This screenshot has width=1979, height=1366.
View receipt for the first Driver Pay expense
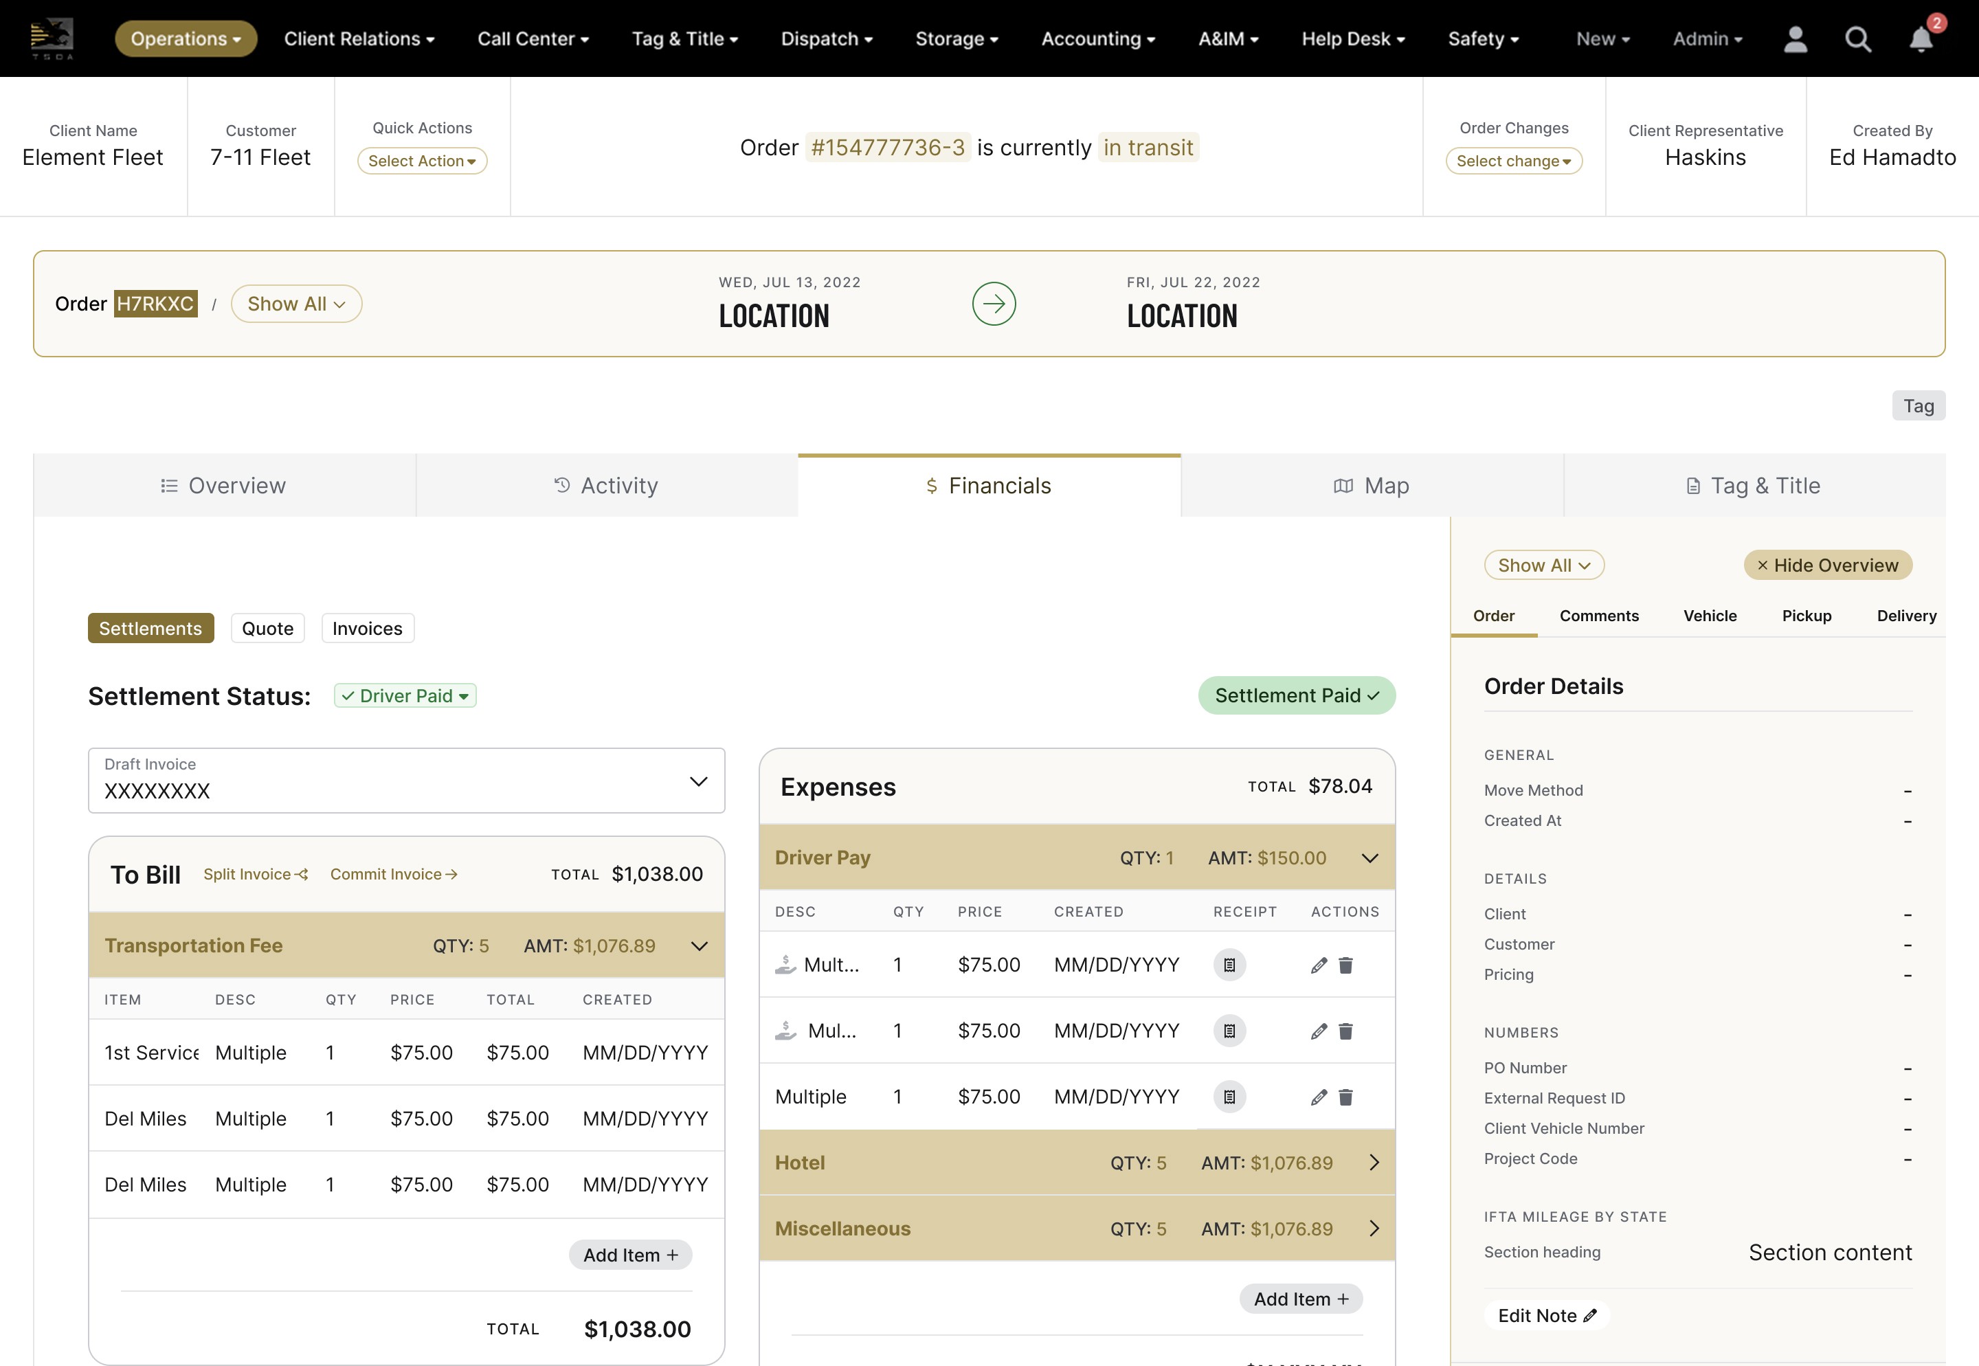click(x=1229, y=965)
